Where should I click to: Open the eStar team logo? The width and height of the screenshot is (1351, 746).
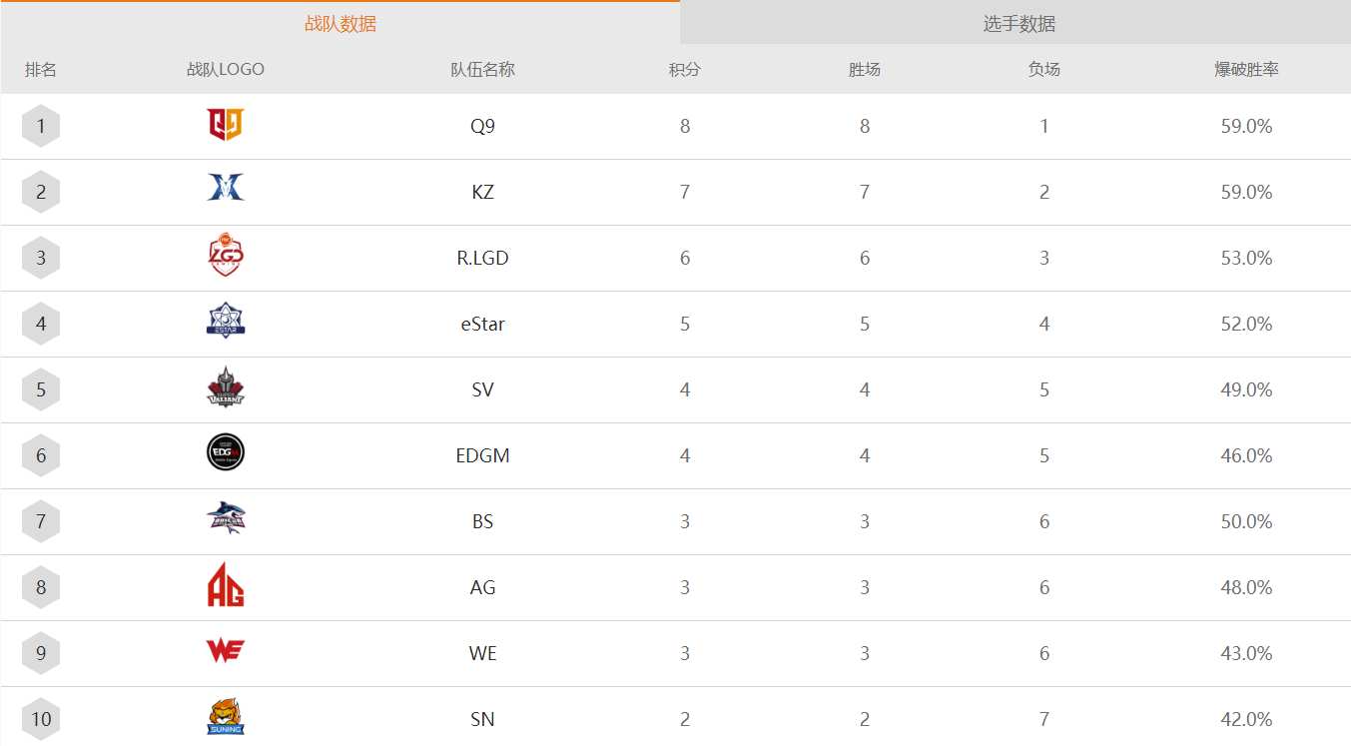[226, 322]
